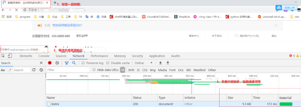Click the export HAR download icon

168,63
